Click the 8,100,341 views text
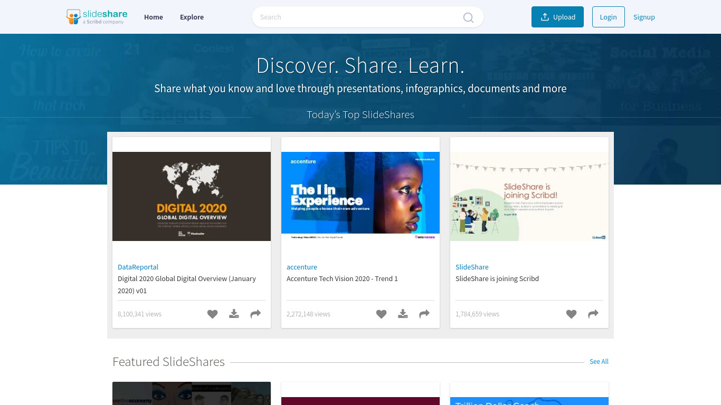This screenshot has height=405, width=721. coord(139,314)
